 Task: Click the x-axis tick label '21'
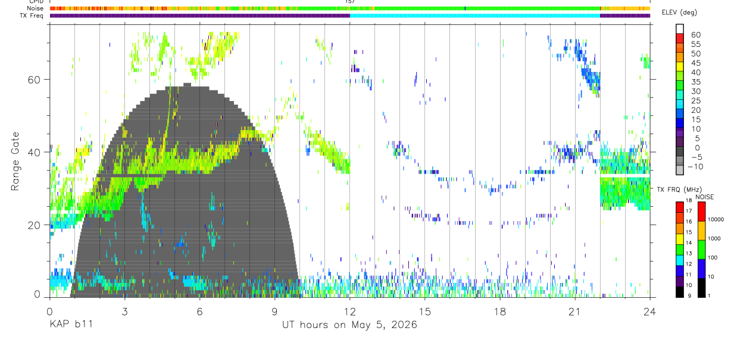[574, 311]
